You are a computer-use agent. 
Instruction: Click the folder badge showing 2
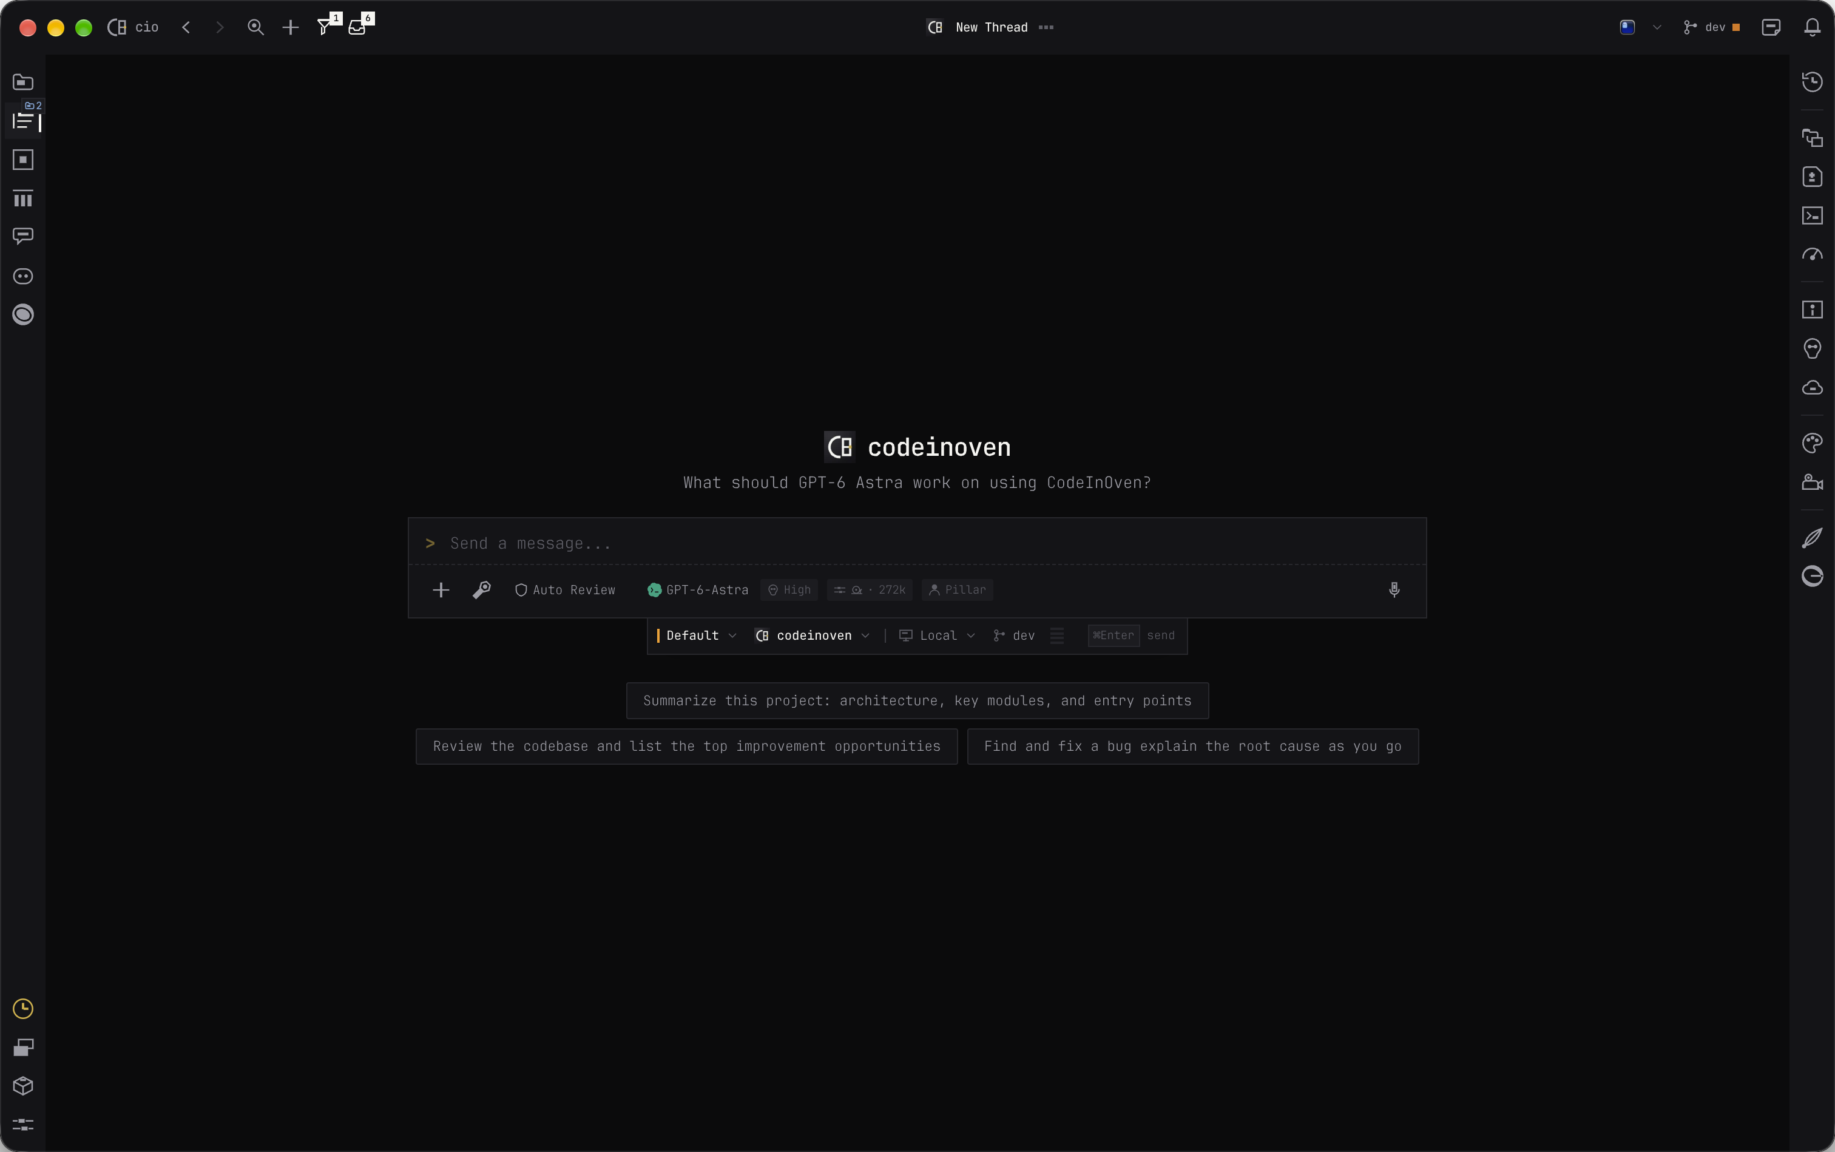point(33,105)
